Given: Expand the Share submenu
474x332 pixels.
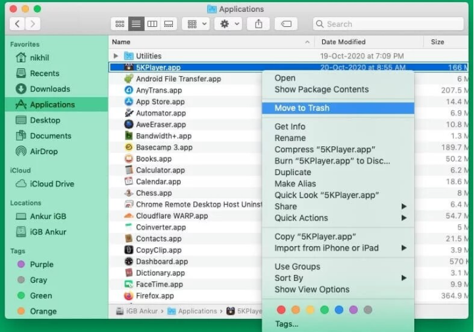Looking at the screenshot, I should click(x=338, y=207).
